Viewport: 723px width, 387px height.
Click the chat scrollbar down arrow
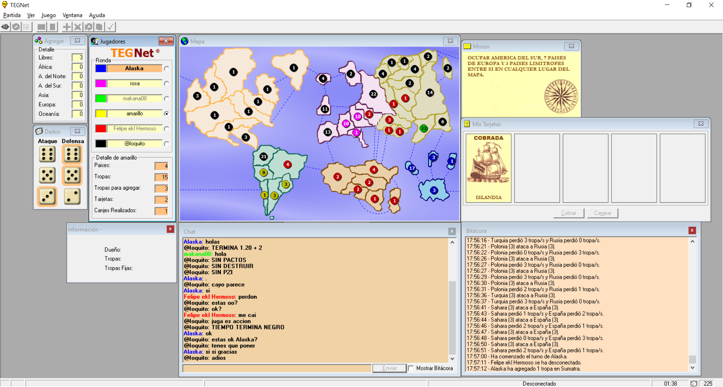point(452,359)
